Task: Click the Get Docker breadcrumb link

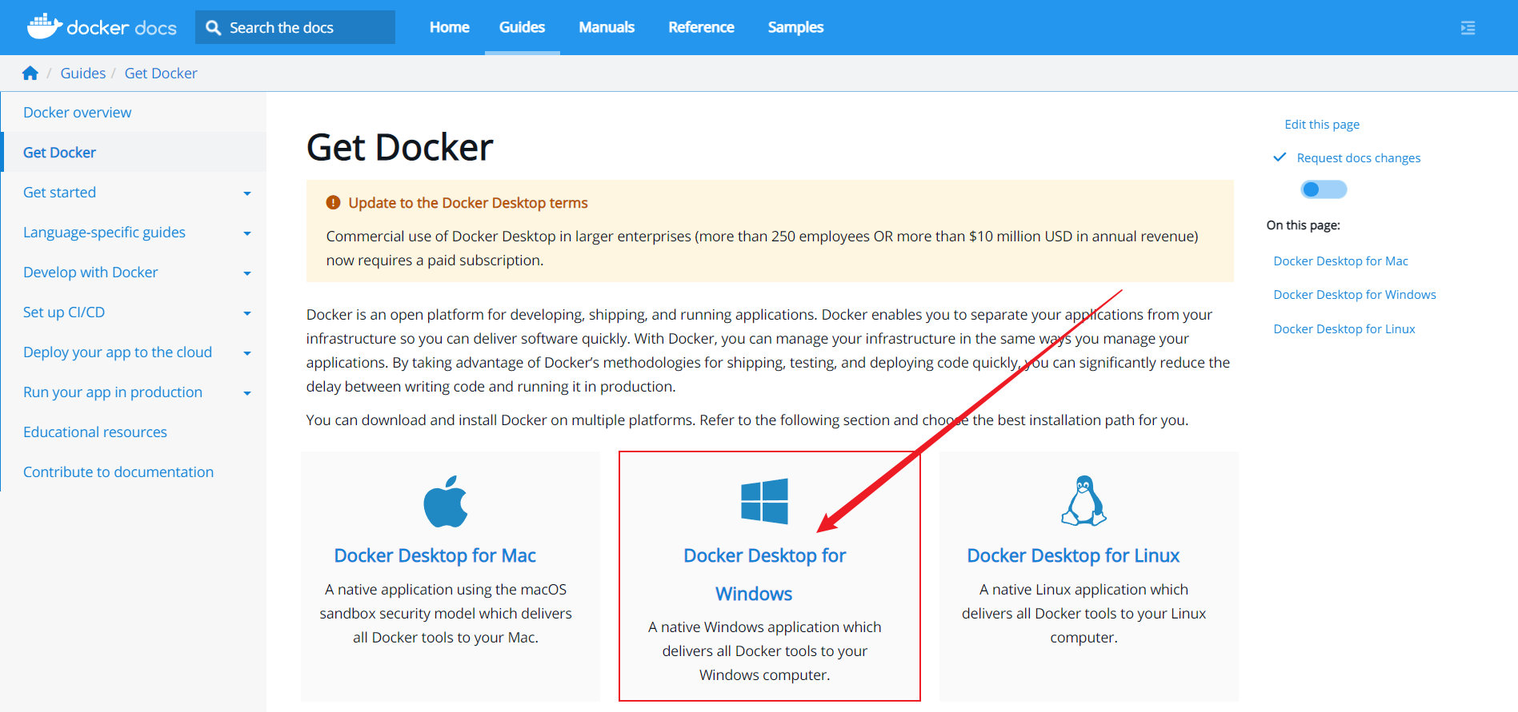Action: [x=161, y=74]
